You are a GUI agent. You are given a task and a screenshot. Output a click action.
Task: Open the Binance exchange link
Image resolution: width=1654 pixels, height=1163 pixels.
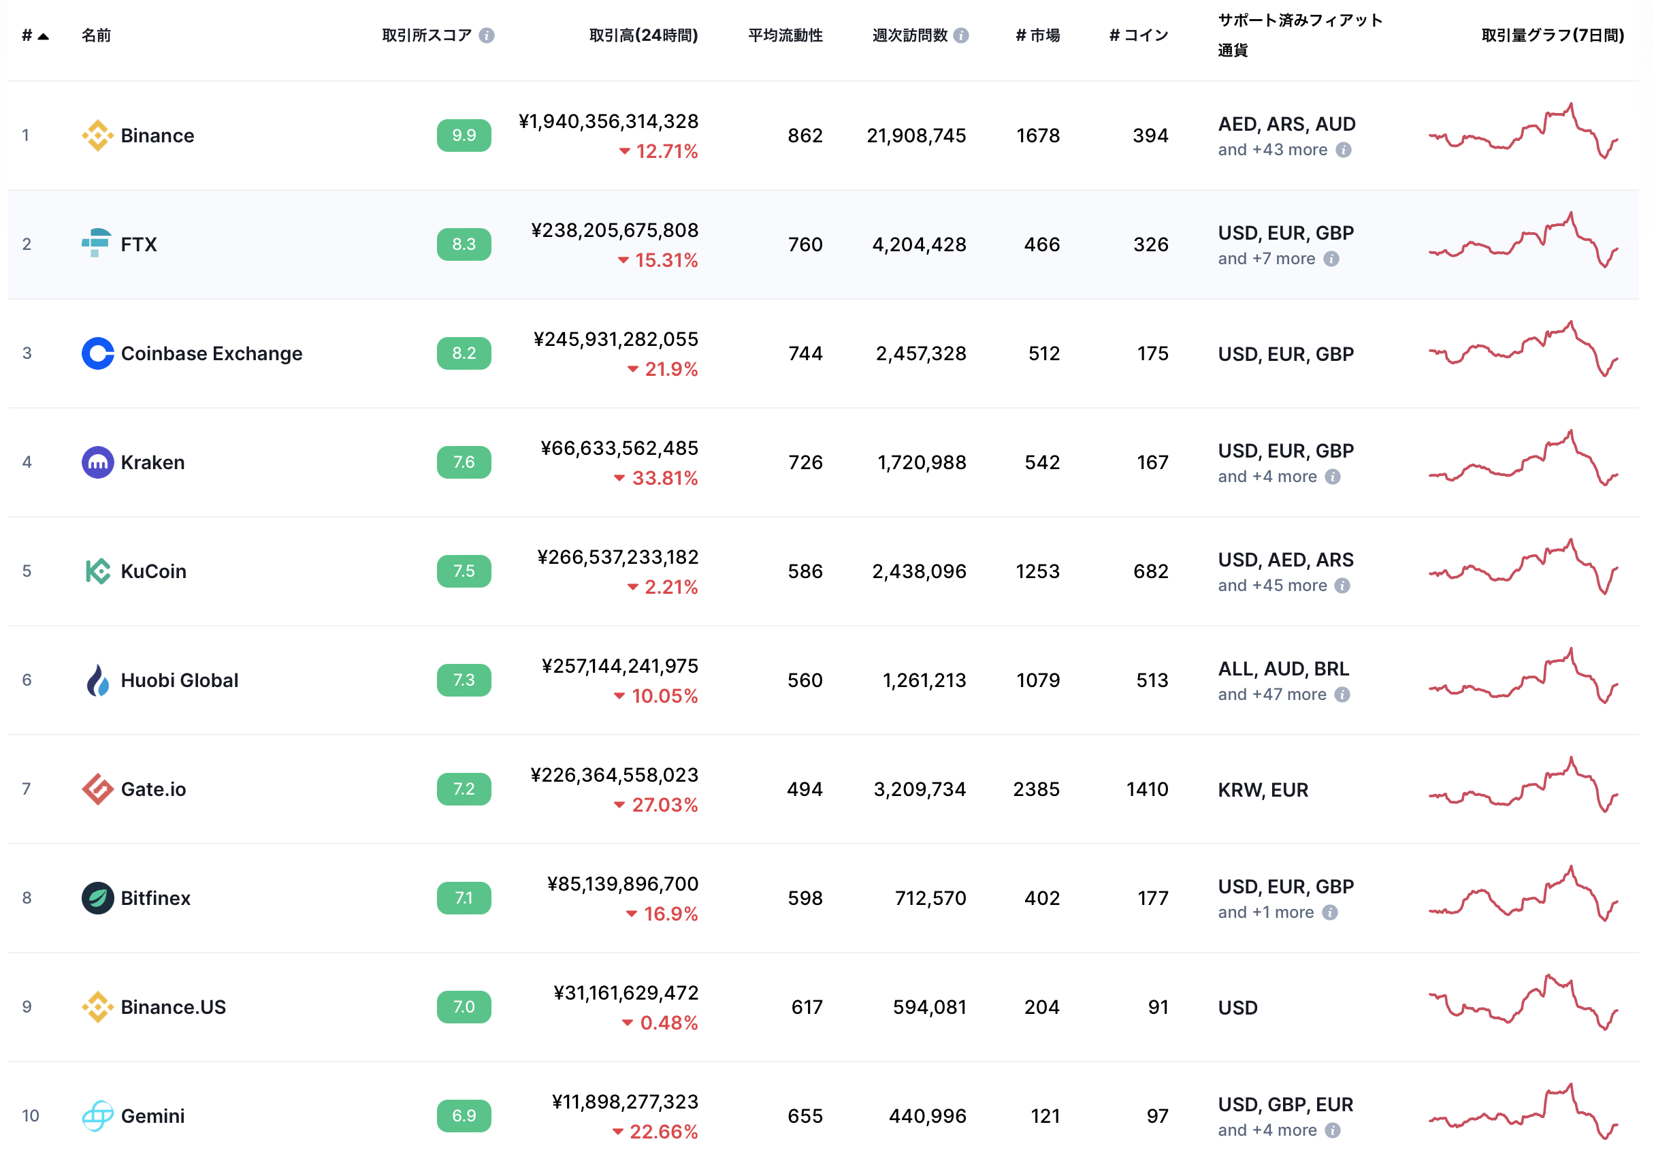pyautogui.click(x=157, y=136)
